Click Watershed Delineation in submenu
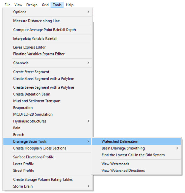 (x=120, y=141)
